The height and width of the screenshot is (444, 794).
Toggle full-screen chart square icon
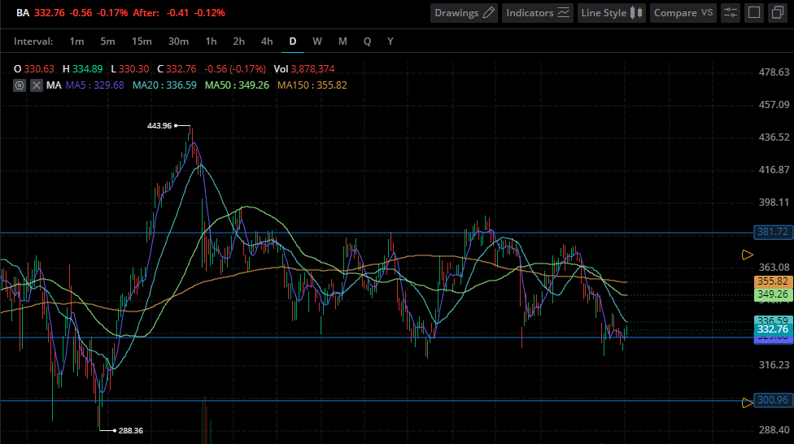pyautogui.click(x=754, y=13)
